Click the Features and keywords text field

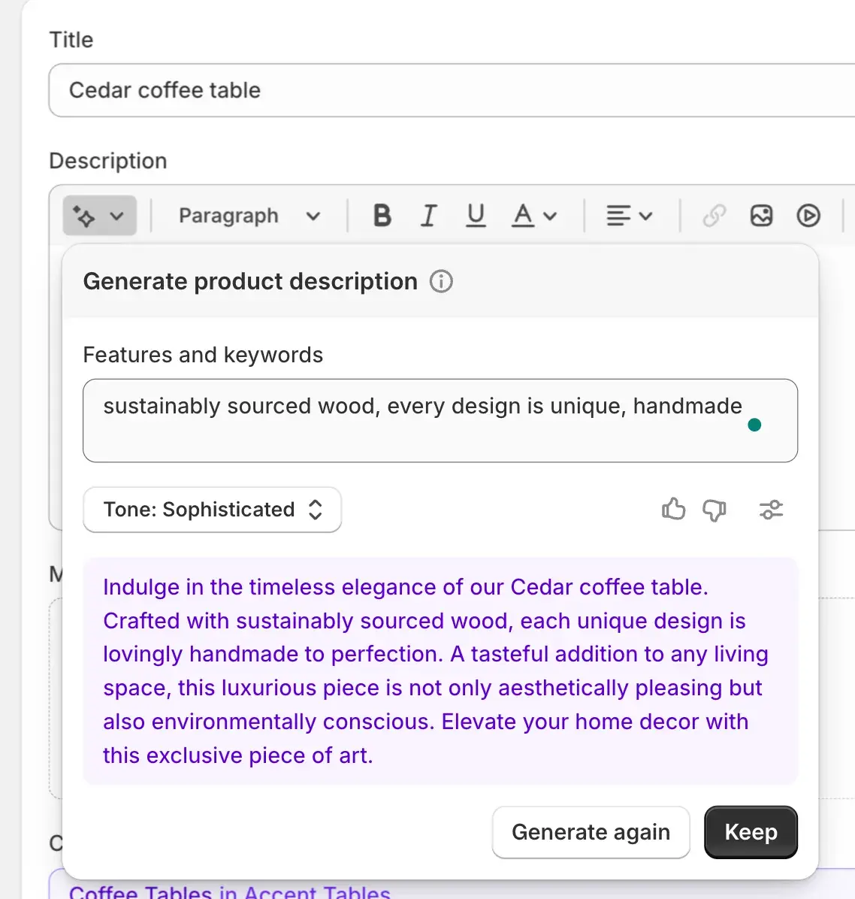[440, 421]
